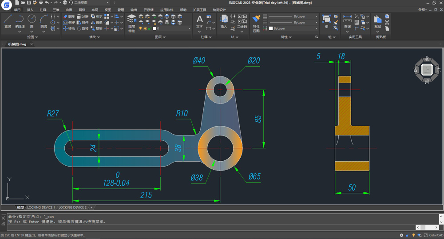Switch to LOCKING DEVICE 1 layout tab
444x239 pixels.
pyautogui.click(x=41, y=207)
